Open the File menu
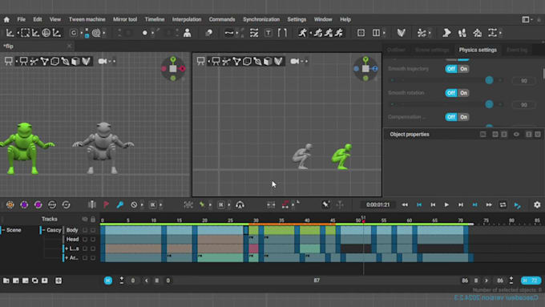 [x=21, y=19]
